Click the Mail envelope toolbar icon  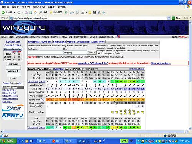[72, 12]
